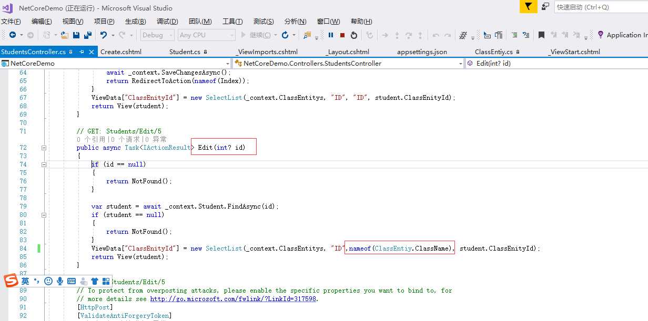The image size is (648, 321).
Task: Open the Sogou soft keyboard
Action: coord(72,282)
